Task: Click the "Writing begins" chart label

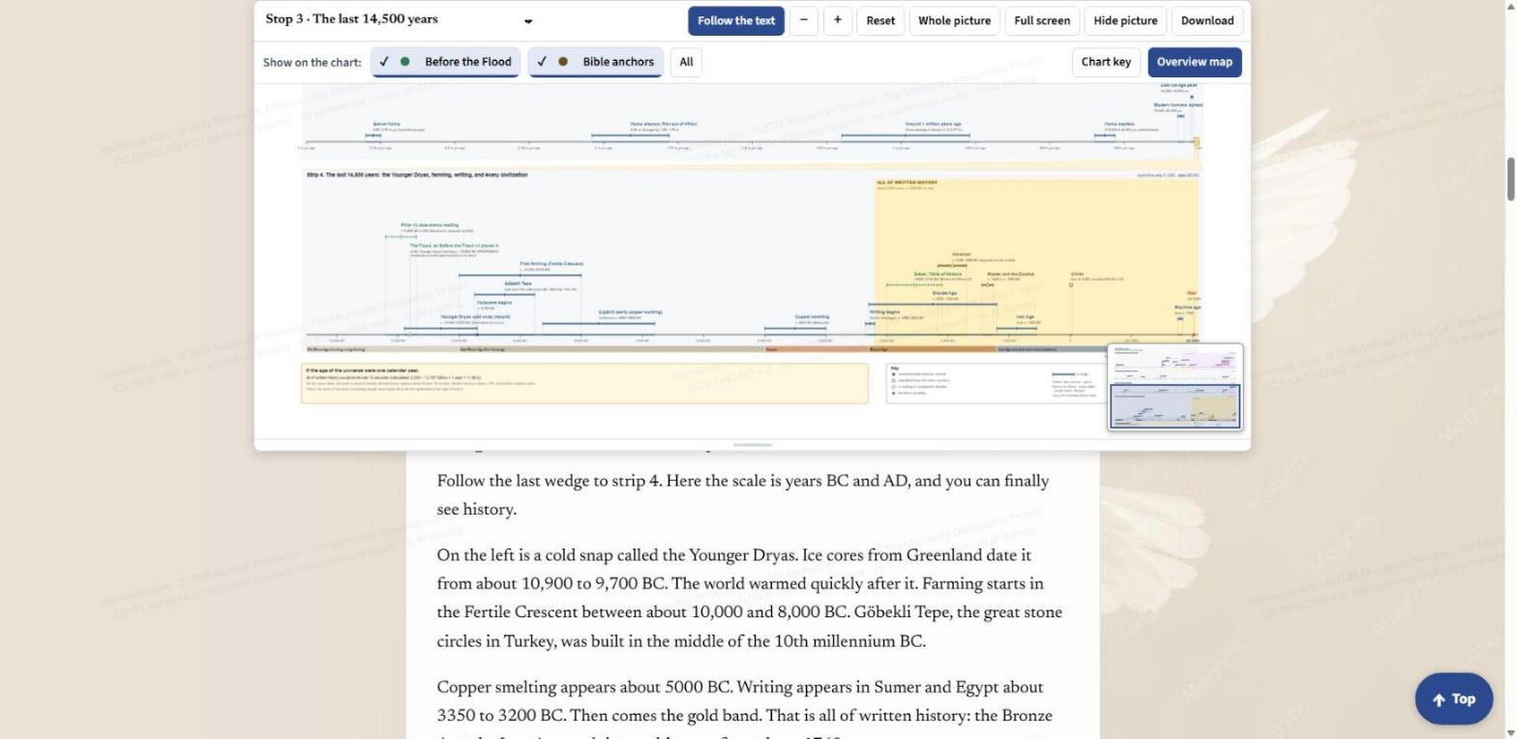Action: pyautogui.click(x=884, y=311)
